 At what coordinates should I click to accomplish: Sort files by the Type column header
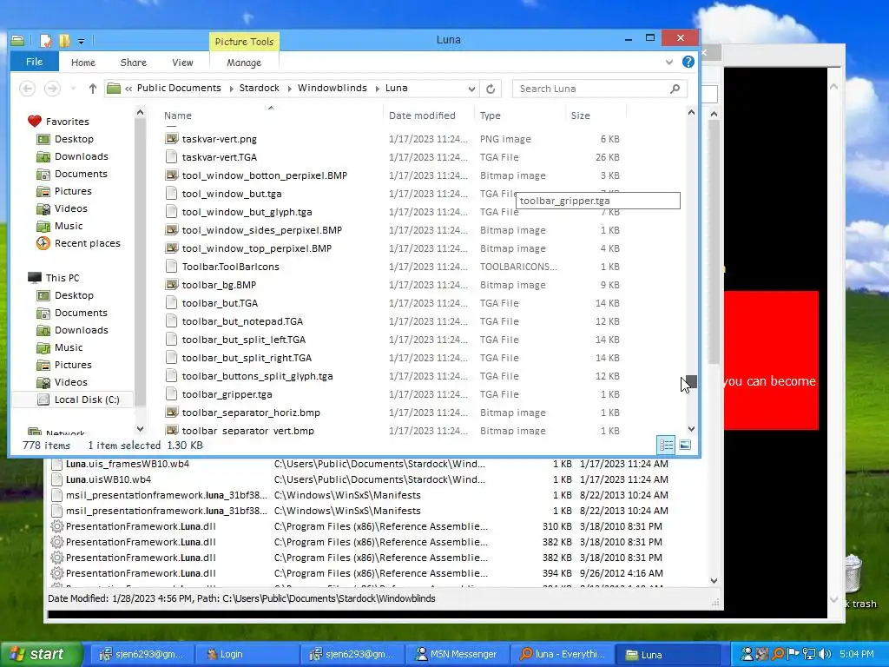point(490,116)
